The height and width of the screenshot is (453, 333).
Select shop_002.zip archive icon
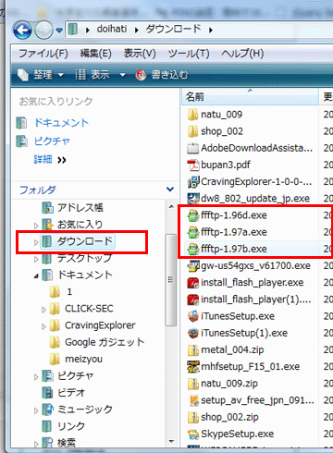point(193,417)
